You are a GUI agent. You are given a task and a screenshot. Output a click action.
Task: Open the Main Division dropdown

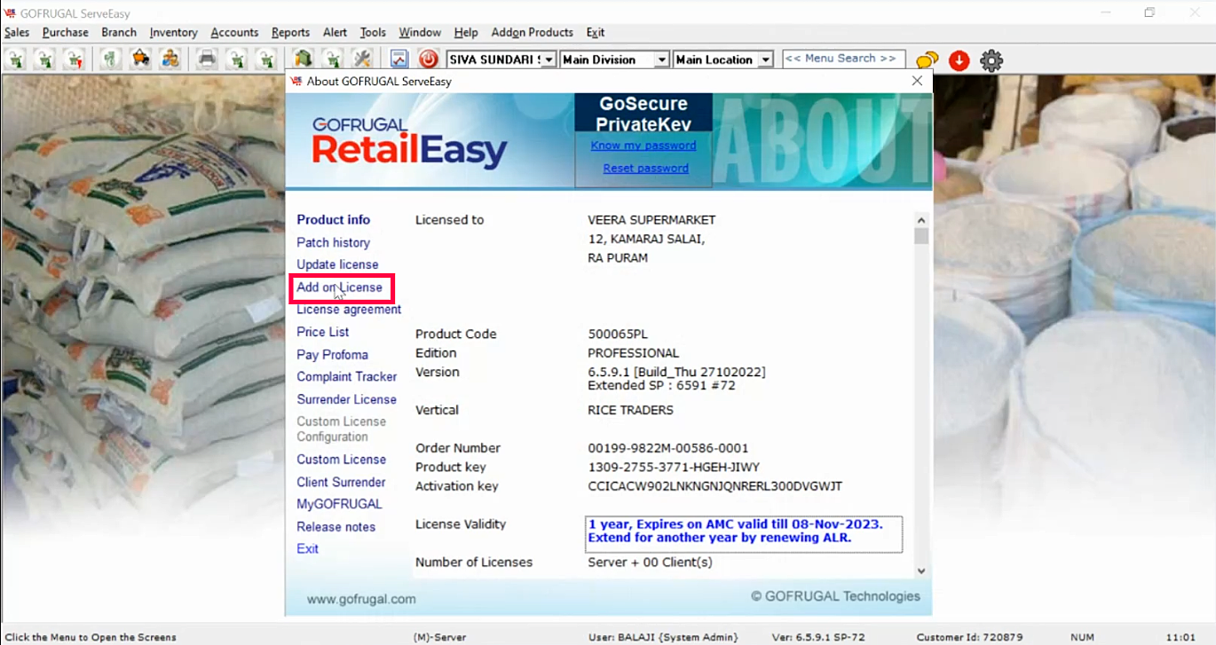tap(661, 59)
